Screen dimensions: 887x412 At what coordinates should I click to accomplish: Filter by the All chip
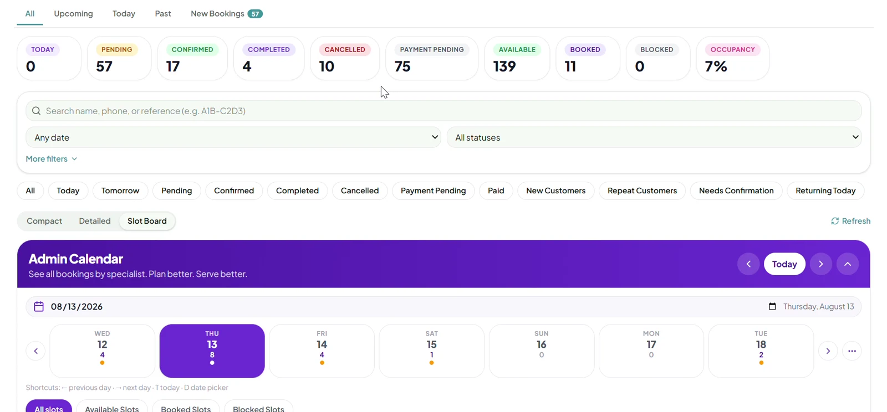tap(30, 190)
